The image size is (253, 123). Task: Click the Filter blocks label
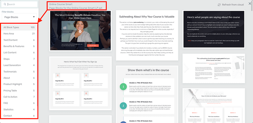tap(8, 12)
